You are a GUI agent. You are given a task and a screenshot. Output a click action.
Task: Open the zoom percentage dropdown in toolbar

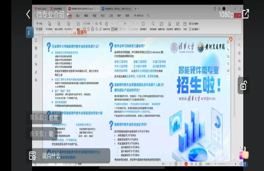89,24
